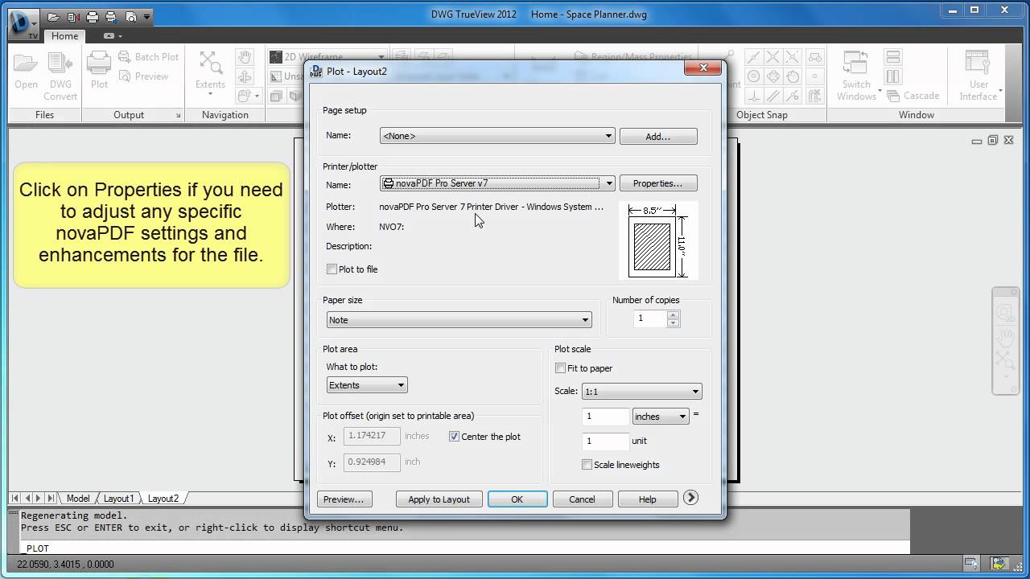
Task: Click the Preview... button in Plot dialog
Action: [344, 499]
